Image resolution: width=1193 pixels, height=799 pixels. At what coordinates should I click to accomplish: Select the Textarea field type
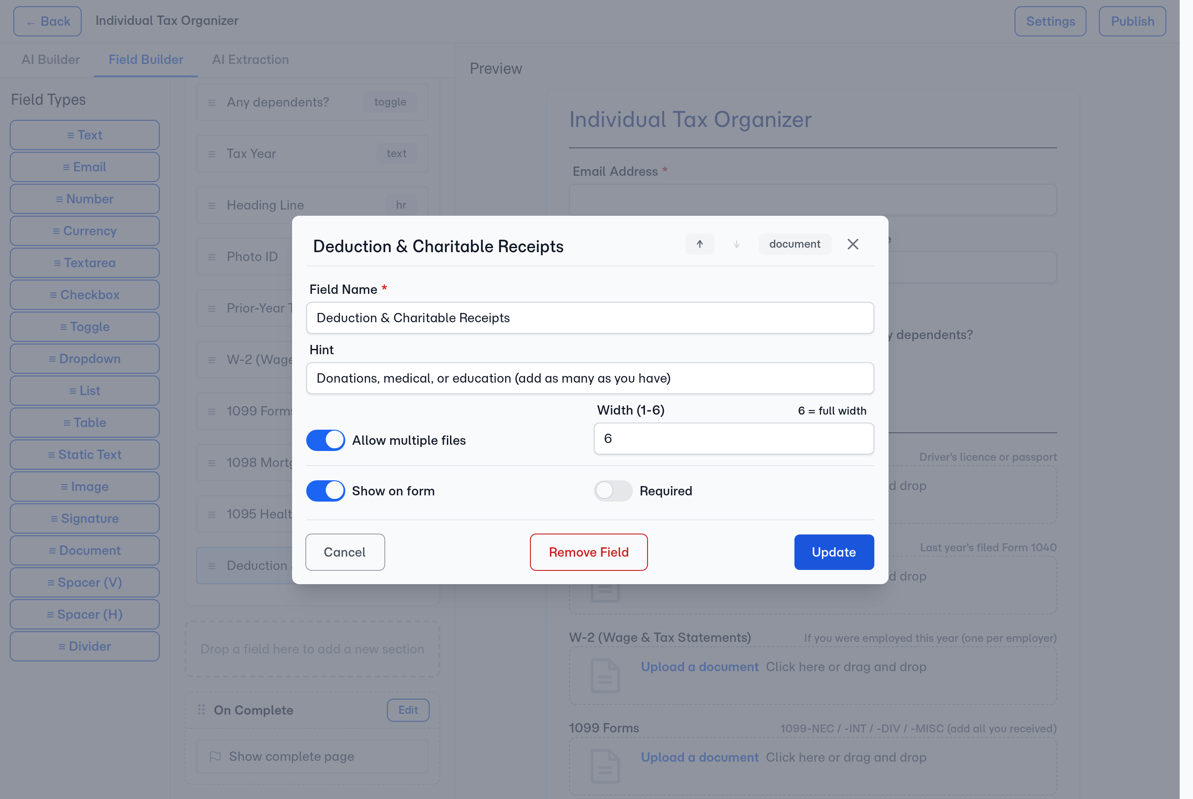pos(85,263)
